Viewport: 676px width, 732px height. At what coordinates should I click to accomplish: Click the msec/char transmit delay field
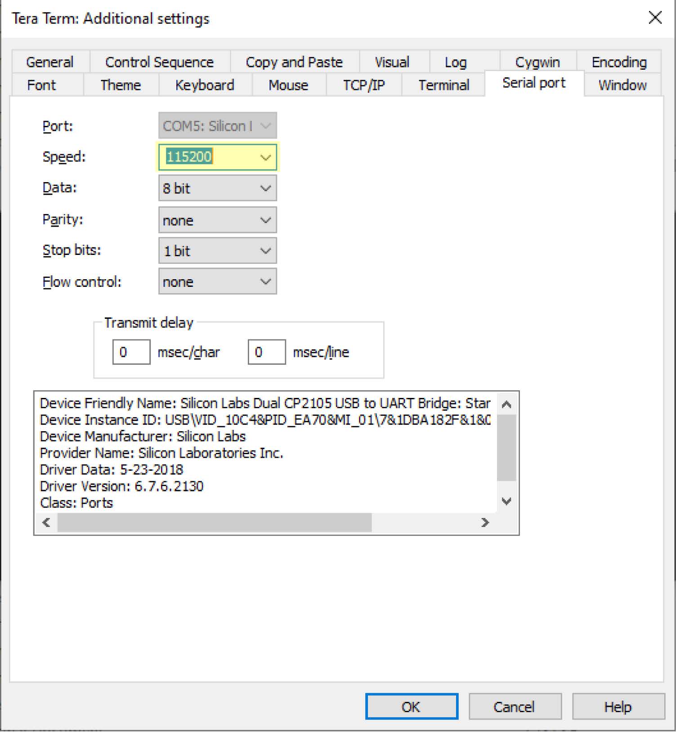131,352
